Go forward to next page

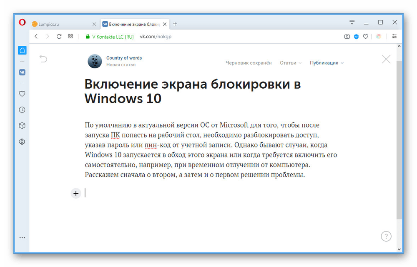pos(48,36)
